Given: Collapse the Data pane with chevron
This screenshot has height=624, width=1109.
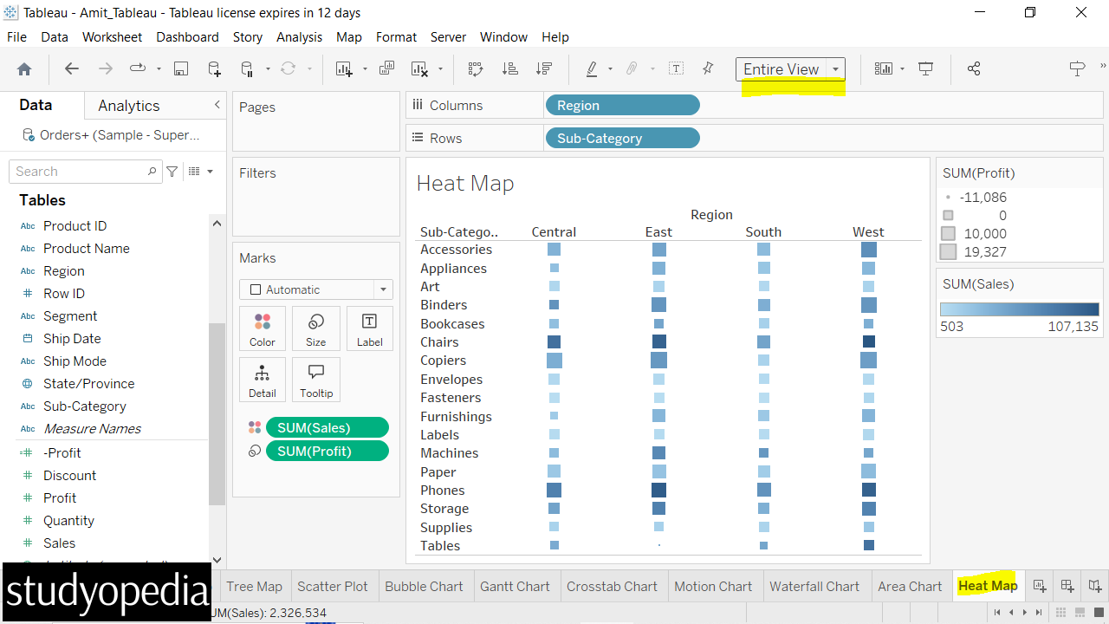Looking at the screenshot, I should click(217, 105).
